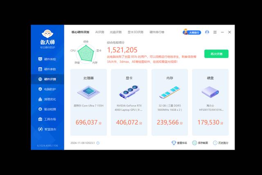
Task: Open the 驱动检测 gear icon
Action: pyautogui.click(x=40, y=109)
